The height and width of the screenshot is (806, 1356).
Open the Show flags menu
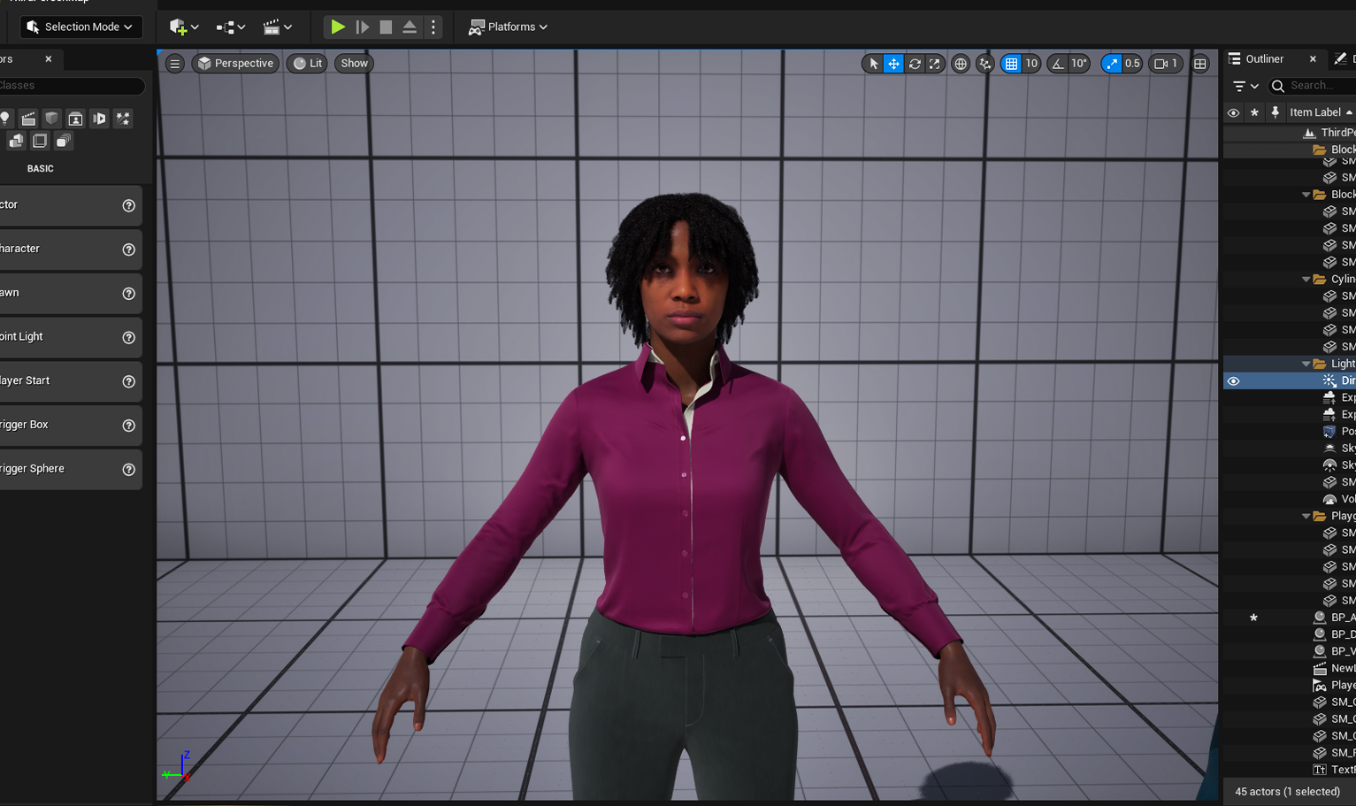(x=354, y=63)
